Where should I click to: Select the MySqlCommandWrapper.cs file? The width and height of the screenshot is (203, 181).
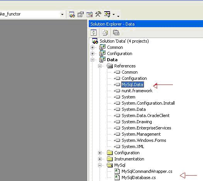tap(147, 171)
